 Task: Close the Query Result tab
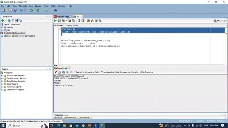tap(69, 68)
